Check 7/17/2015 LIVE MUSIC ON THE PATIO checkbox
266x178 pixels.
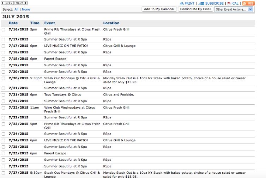tap(4, 46)
